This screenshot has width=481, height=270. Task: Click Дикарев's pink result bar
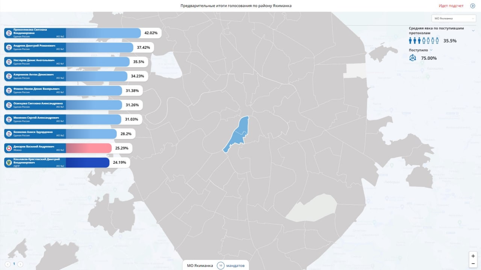[89, 148]
